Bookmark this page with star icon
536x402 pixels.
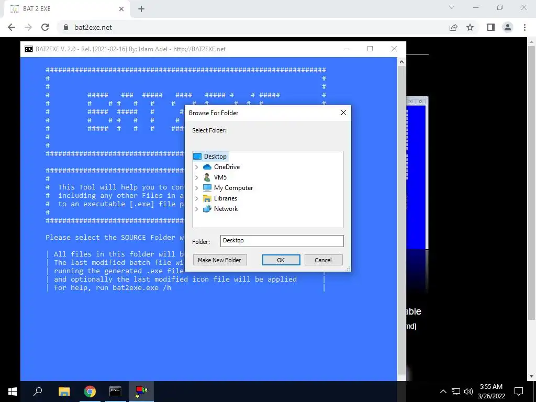[470, 27]
